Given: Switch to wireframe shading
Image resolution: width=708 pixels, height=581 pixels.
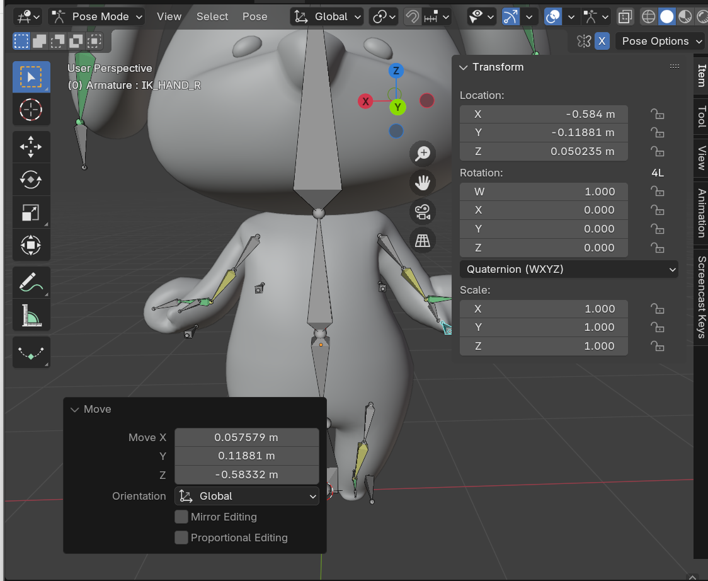Looking at the screenshot, I should click(x=648, y=17).
